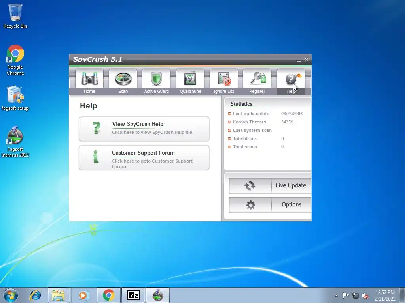Click the green info icon
Screen dimensions: 405x303
(x=96, y=157)
